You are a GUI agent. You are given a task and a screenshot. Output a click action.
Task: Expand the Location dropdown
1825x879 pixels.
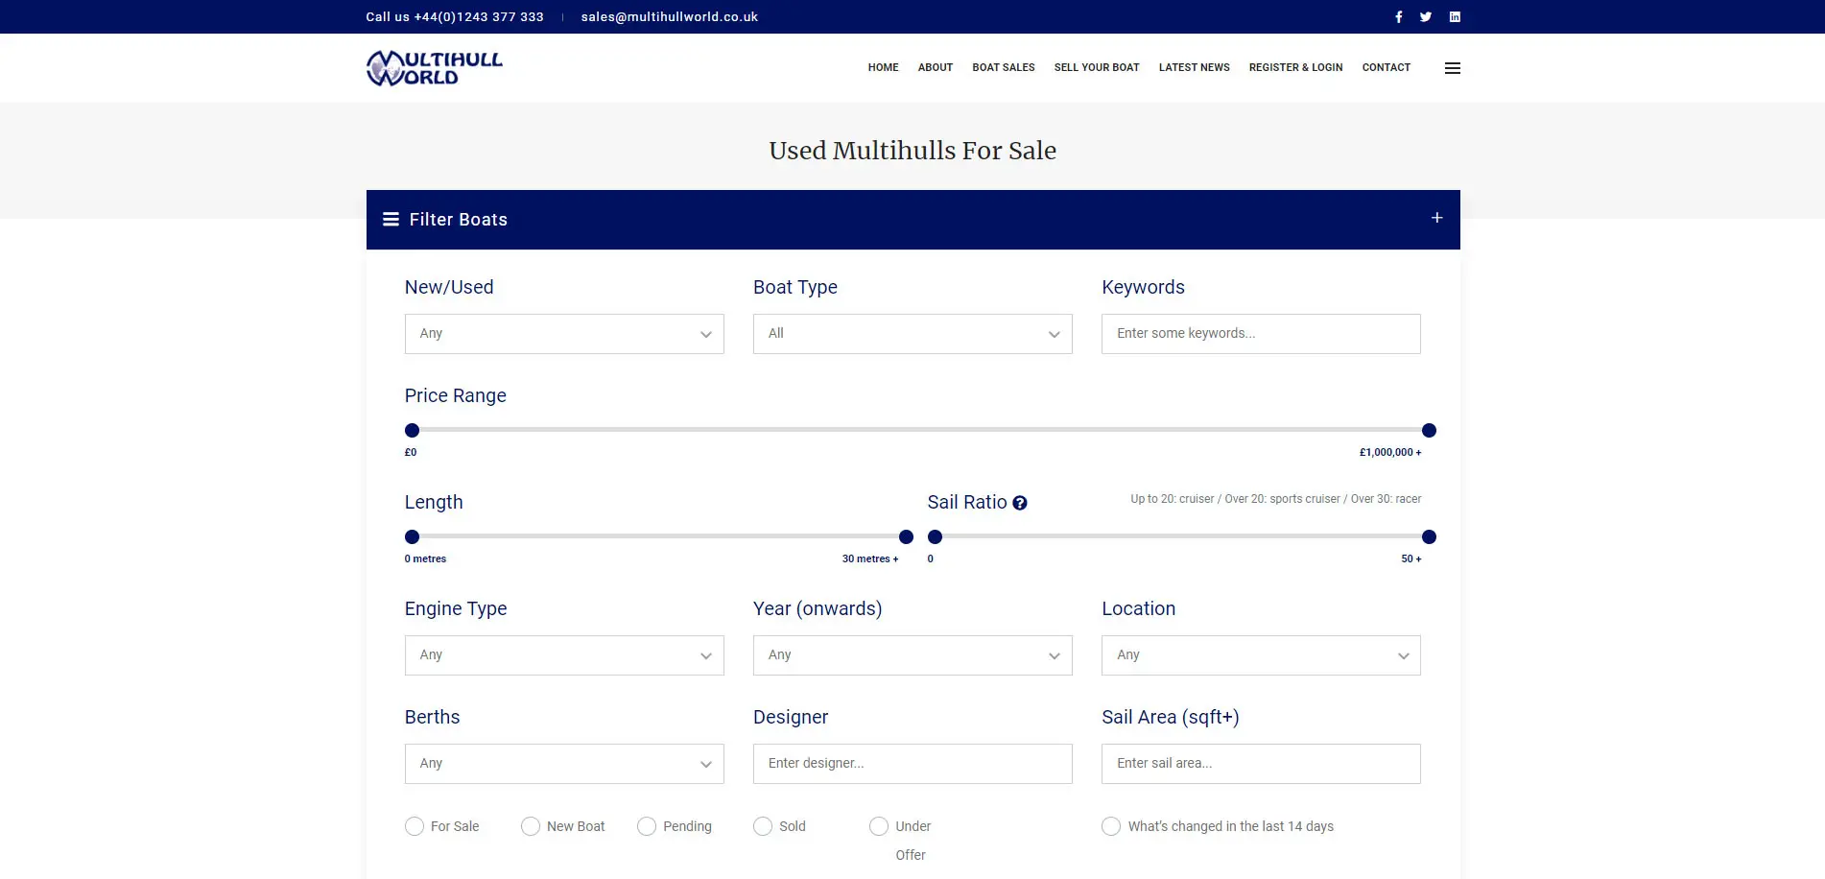(x=1261, y=655)
